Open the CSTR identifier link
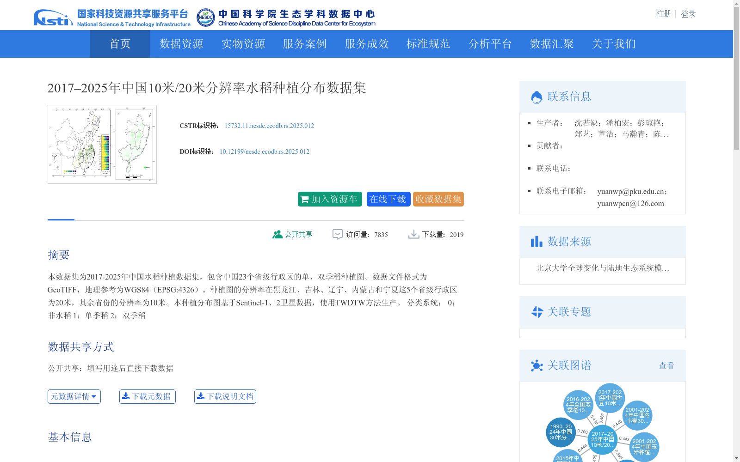Screen dimensions: 740x462 point(269,126)
